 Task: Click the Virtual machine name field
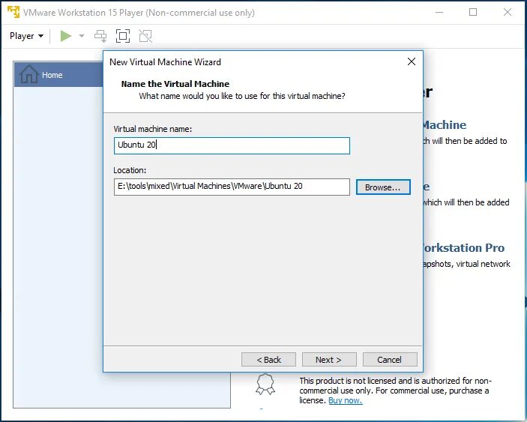[232, 145]
